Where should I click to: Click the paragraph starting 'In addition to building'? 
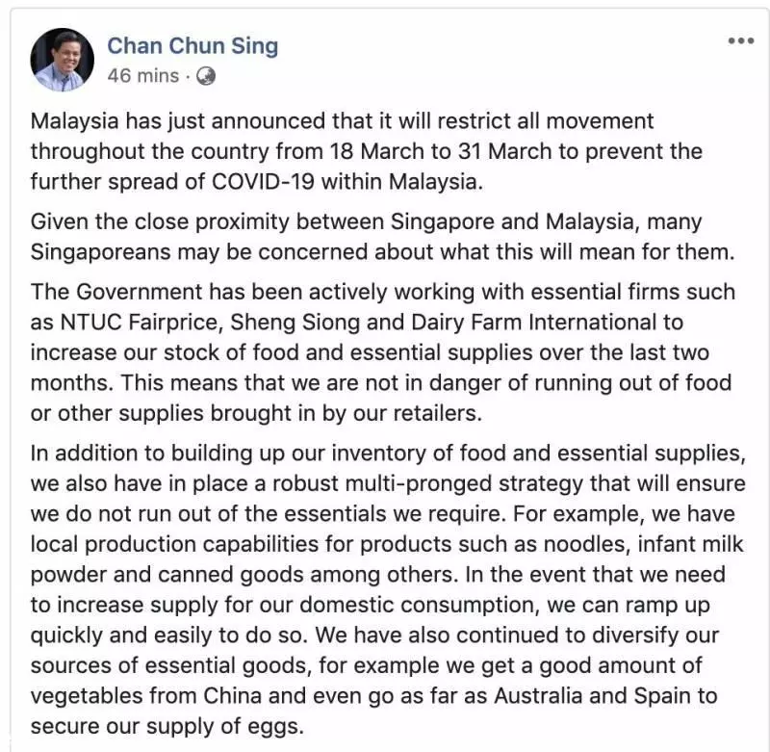(388, 589)
